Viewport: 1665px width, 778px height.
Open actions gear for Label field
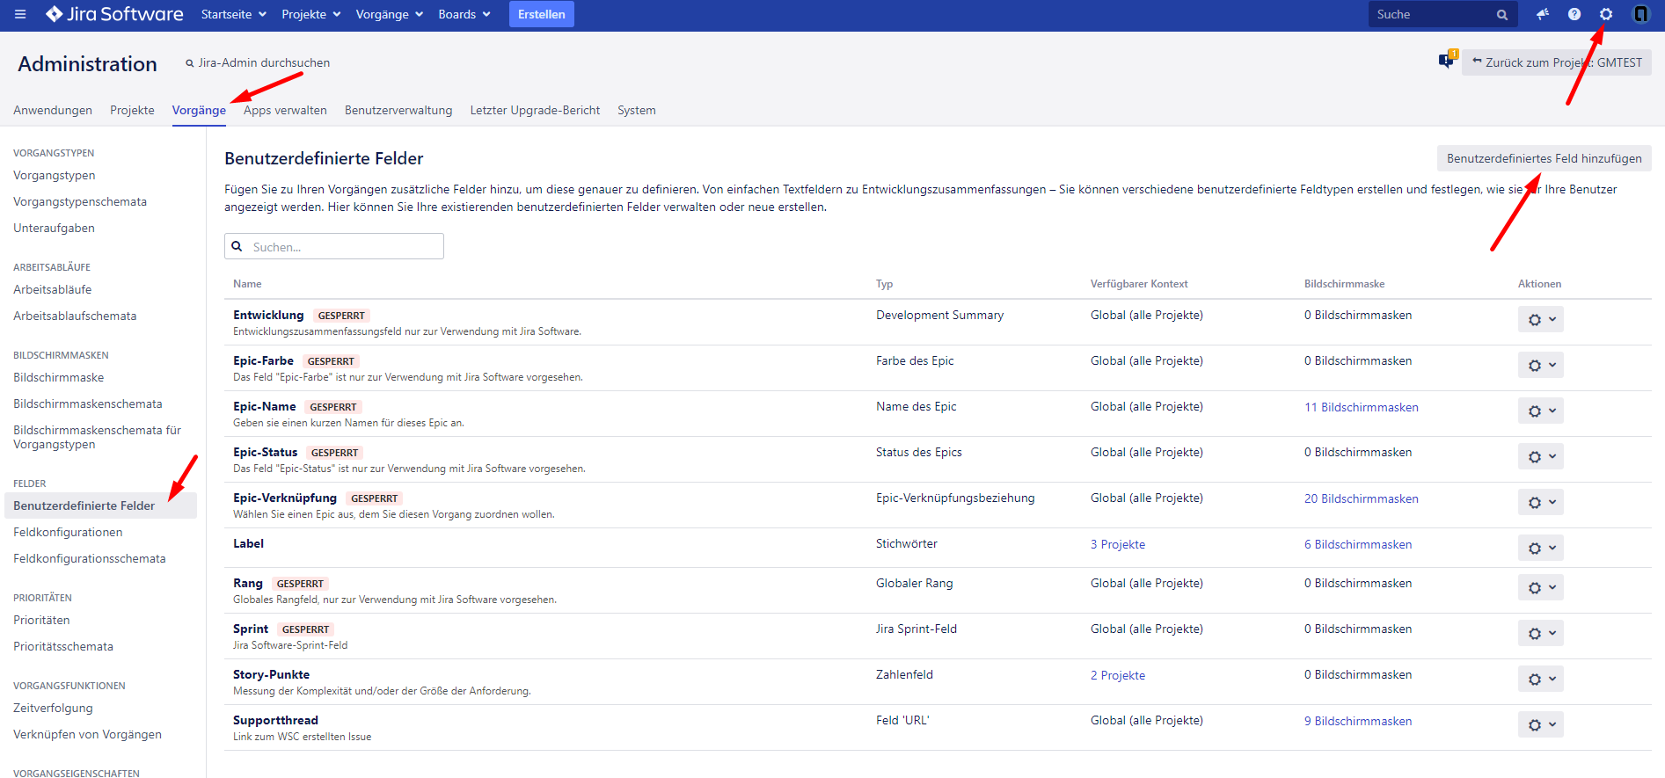coord(1540,548)
